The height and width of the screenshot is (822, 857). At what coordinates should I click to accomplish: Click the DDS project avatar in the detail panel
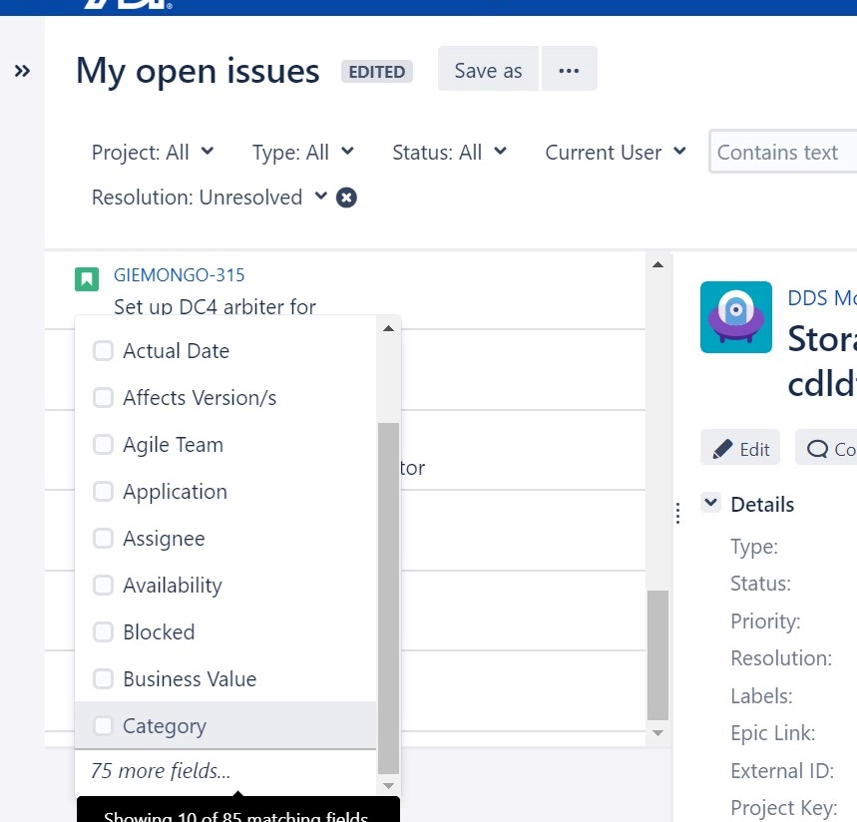coord(735,317)
